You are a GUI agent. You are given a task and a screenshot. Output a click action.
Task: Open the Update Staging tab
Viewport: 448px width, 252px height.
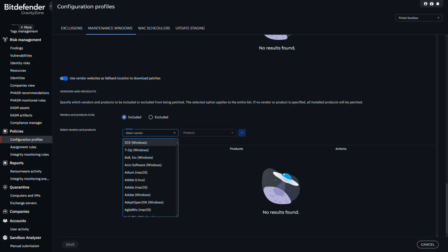click(x=190, y=28)
